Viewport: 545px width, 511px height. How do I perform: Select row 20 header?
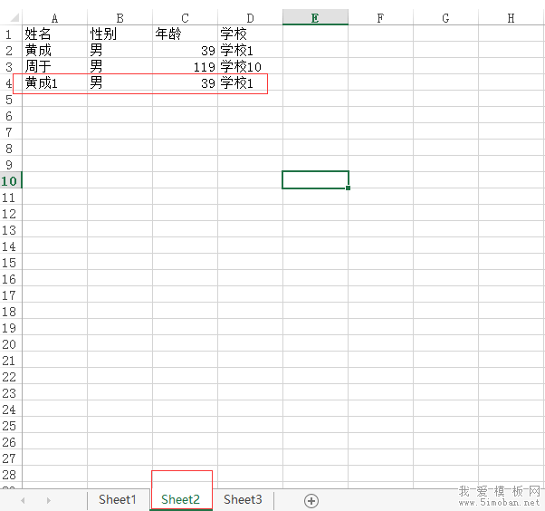coord(11,343)
